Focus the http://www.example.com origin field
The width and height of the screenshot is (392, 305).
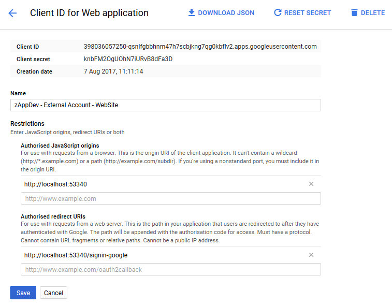click(x=171, y=198)
